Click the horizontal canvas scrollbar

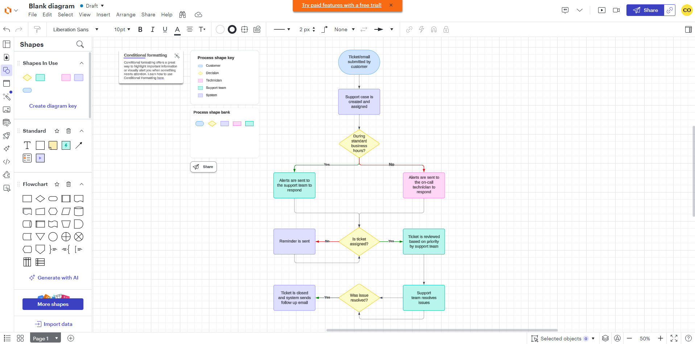click(442, 330)
